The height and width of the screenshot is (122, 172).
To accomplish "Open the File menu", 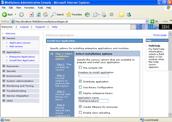I will (x=4, y=8).
